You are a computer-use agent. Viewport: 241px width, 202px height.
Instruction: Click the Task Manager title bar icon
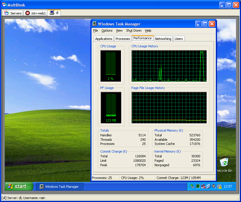coord(94,24)
